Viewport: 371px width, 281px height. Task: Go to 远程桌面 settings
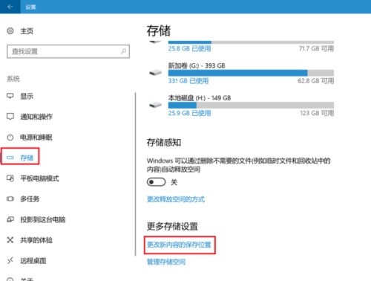[33, 260]
